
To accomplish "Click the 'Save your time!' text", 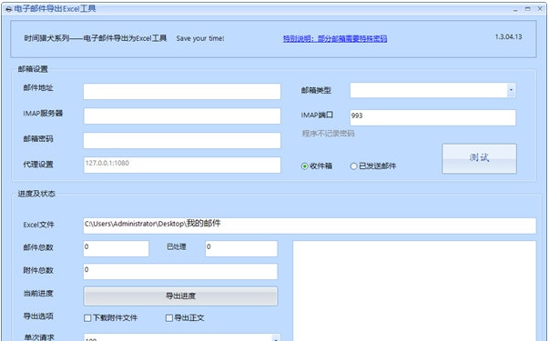I will 200,38.
